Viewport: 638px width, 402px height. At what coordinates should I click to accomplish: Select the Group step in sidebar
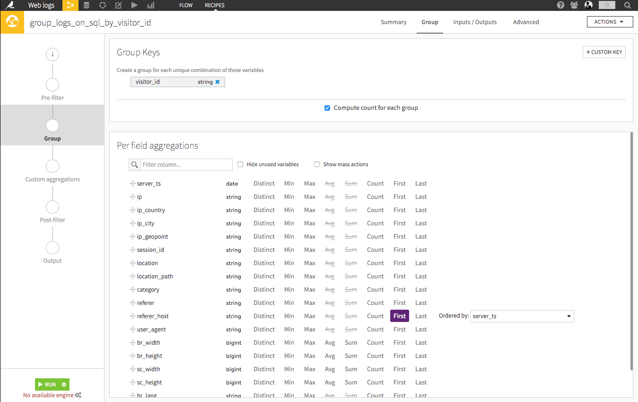click(x=52, y=125)
